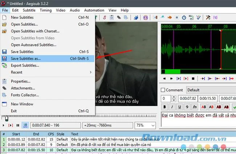Screen dimensions: 236x154
Task: Select Save Subtitles as... menu entry
Action: tap(48, 59)
